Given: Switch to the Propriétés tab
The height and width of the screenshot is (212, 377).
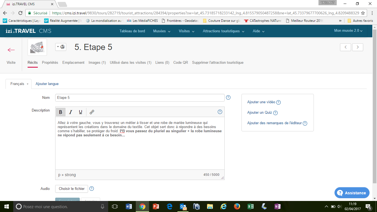Looking at the screenshot, I should (x=50, y=63).
